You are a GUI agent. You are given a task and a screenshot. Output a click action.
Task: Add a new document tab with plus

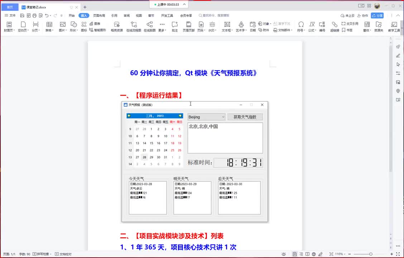tap(85, 7)
